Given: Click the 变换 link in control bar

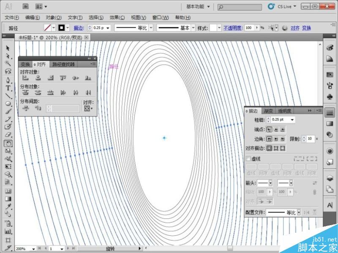Looking at the screenshot, I should (x=306, y=28).
